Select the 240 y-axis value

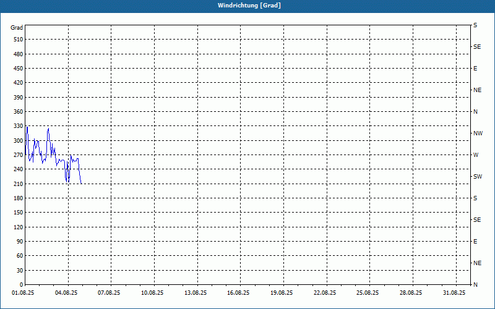(19, 169)
